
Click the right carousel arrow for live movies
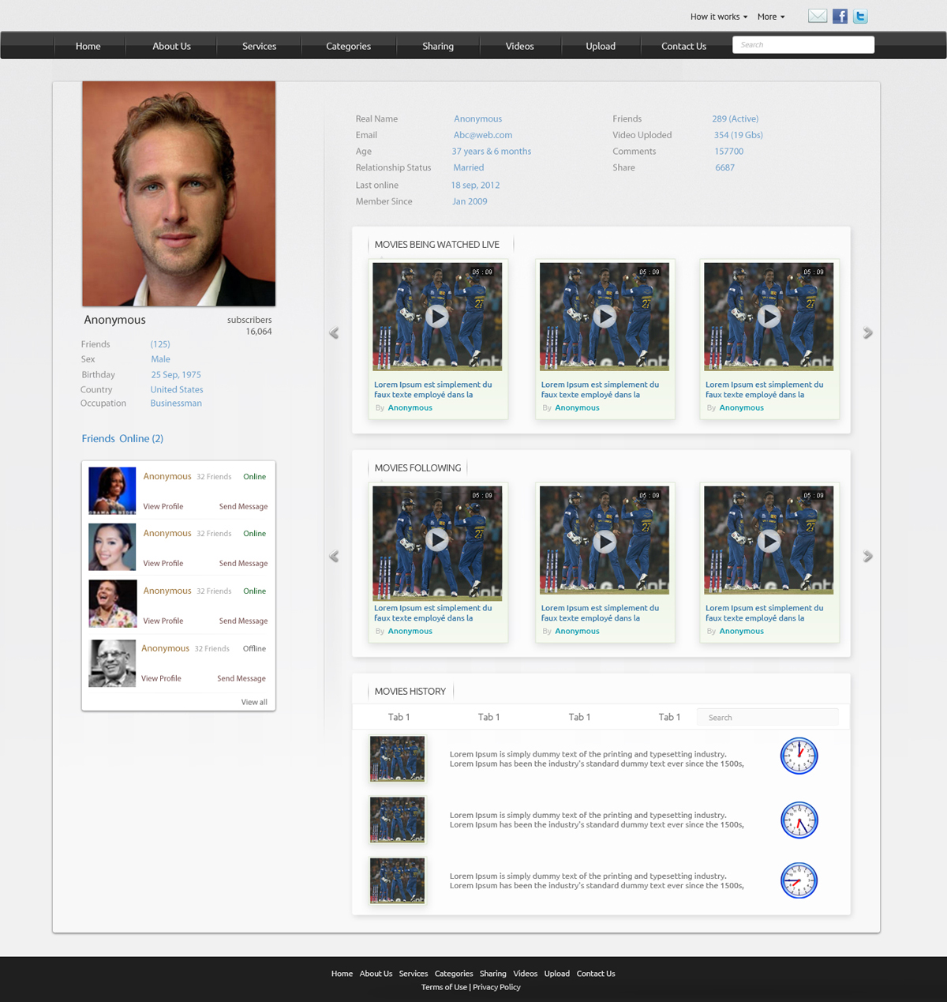867,332
